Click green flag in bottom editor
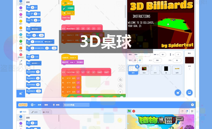Viewport: 212px width, 129px height. coord(129,111)
